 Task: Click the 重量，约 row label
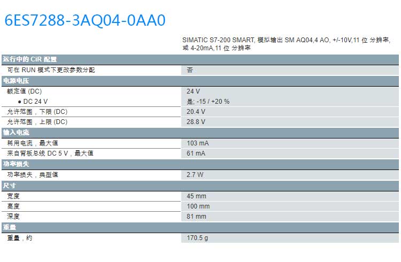pos(19,238)
